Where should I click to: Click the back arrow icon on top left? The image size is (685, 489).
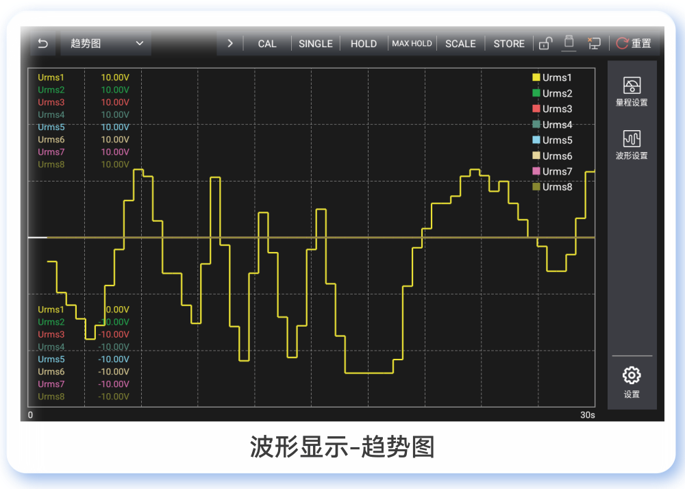(x=42, y=43)
